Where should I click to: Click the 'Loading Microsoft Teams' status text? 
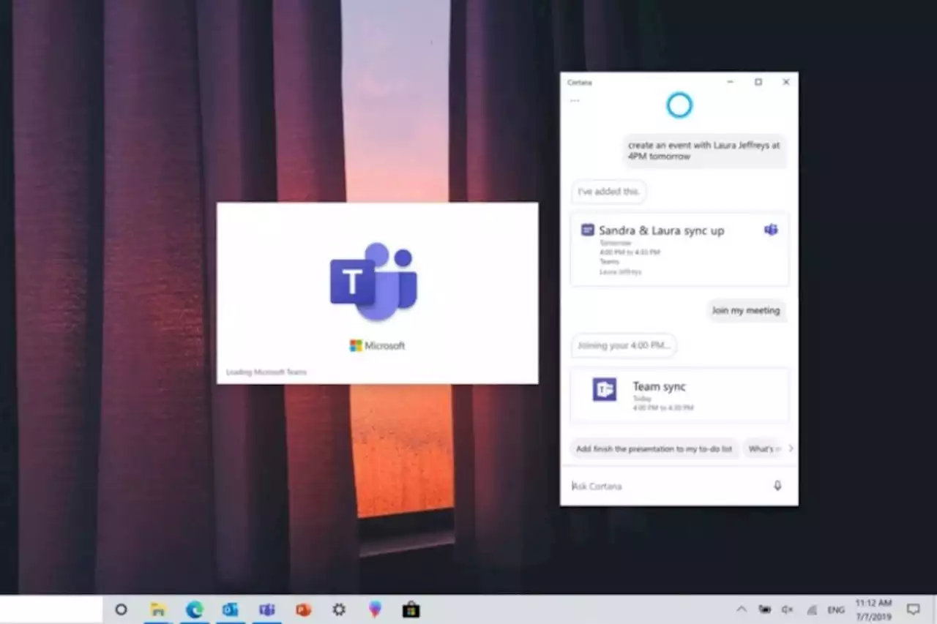[x=266, y=372]
